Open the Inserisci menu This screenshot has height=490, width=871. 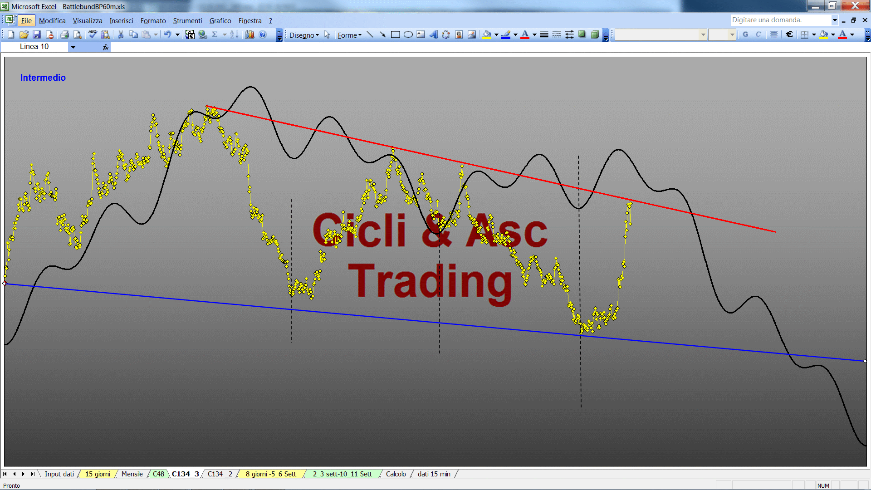pos(121,20)
